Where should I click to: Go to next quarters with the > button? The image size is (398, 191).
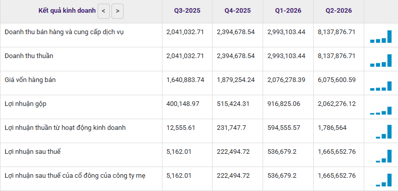coord(118,11)
